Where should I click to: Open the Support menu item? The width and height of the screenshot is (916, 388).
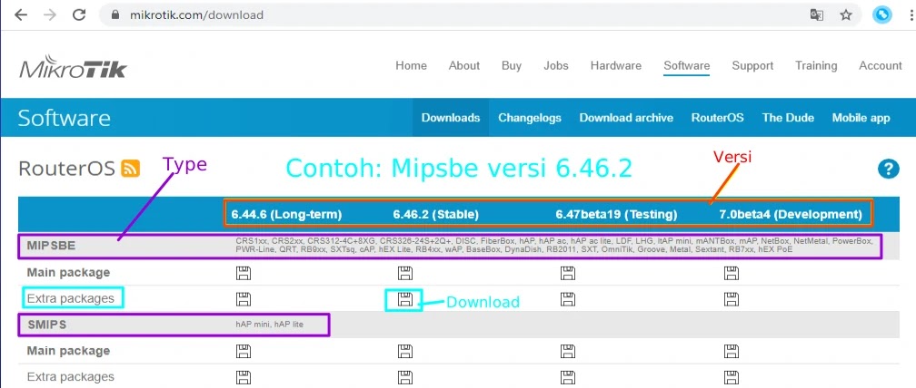pyautogui.click(x=752, y=66)
